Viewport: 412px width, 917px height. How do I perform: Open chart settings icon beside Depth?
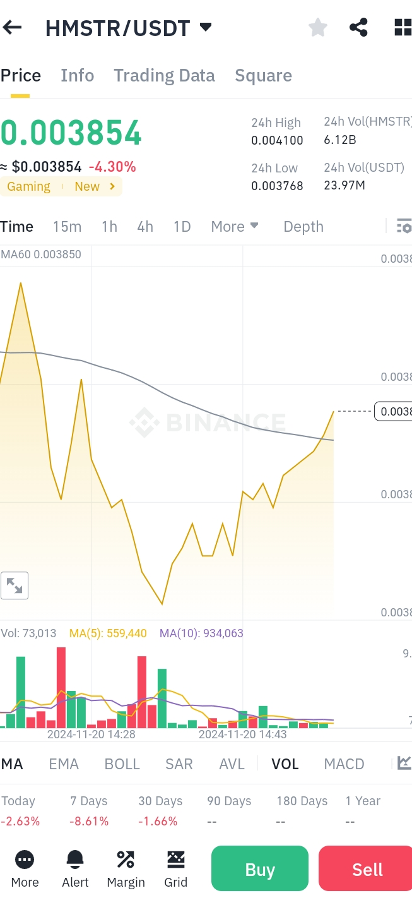tap(403, 226)
